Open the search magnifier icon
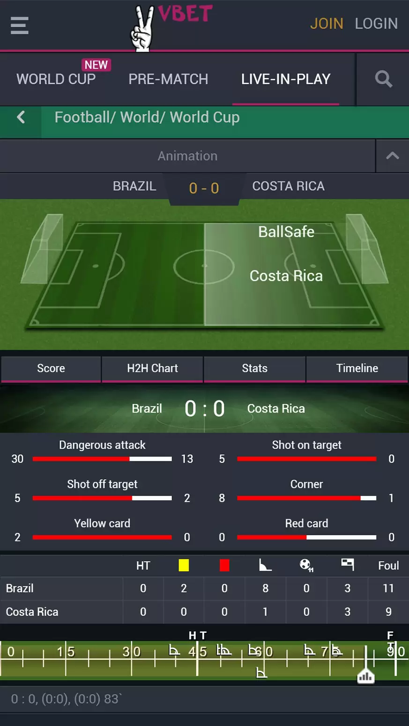 coord(383,79)
